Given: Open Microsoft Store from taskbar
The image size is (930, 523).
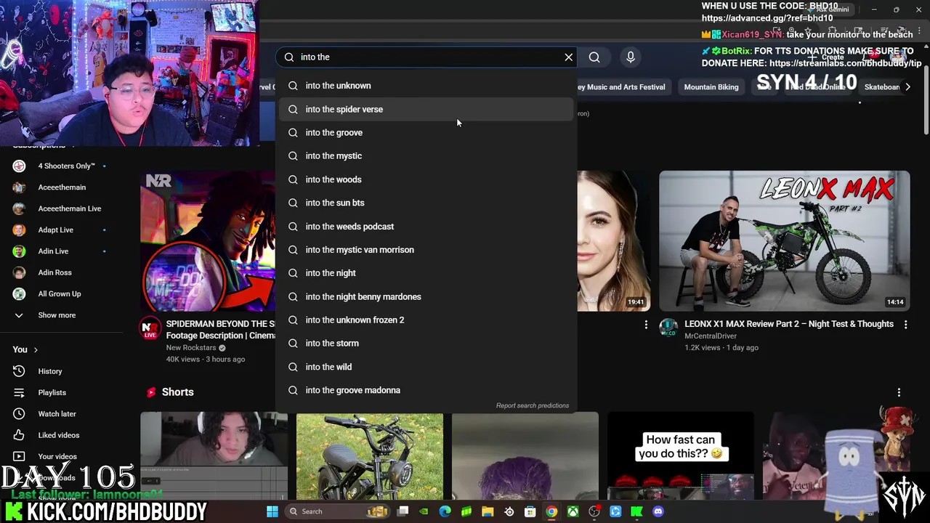Looking at the screenshot, I should [x=530, y=511].
